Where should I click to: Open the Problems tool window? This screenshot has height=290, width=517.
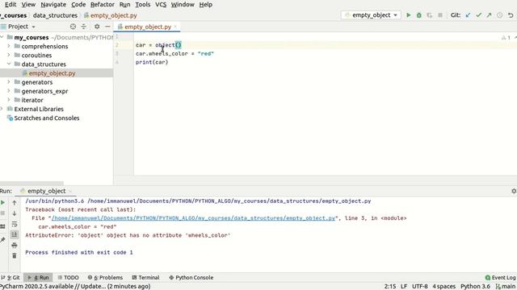point(106,277)
